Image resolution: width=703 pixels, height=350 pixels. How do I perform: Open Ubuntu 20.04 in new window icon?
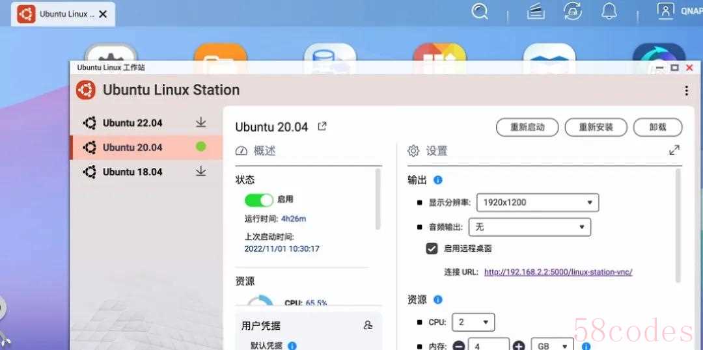(322, 126)
